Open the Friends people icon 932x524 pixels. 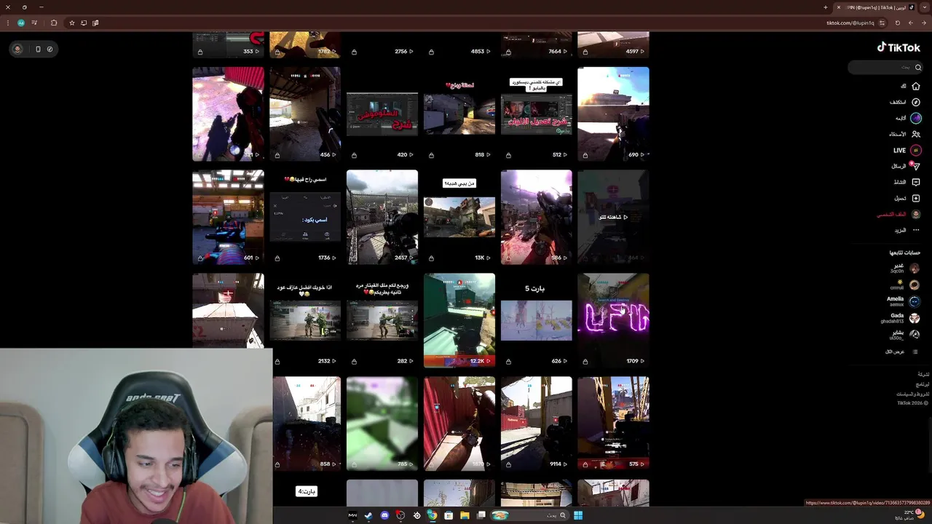tap(916, 134)
